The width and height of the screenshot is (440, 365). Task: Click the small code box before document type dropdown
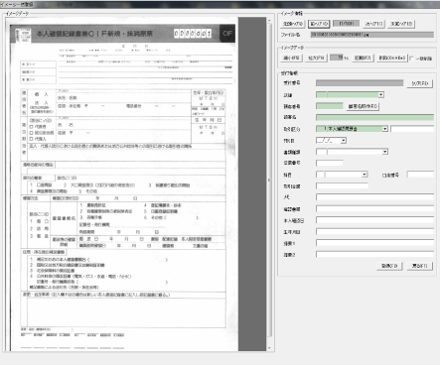[321, 152]
